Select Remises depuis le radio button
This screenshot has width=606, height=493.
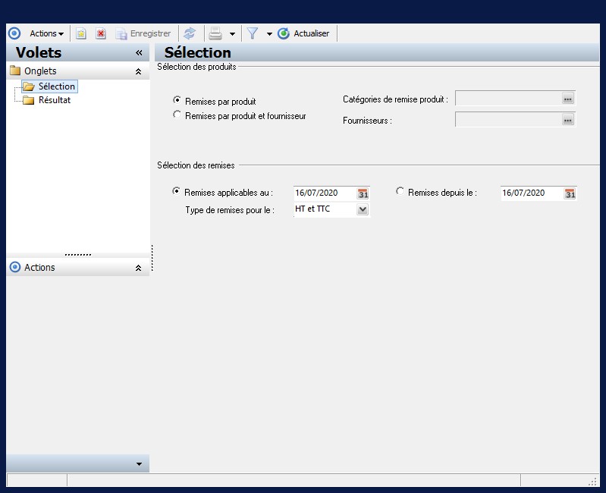tap(400, 191)
